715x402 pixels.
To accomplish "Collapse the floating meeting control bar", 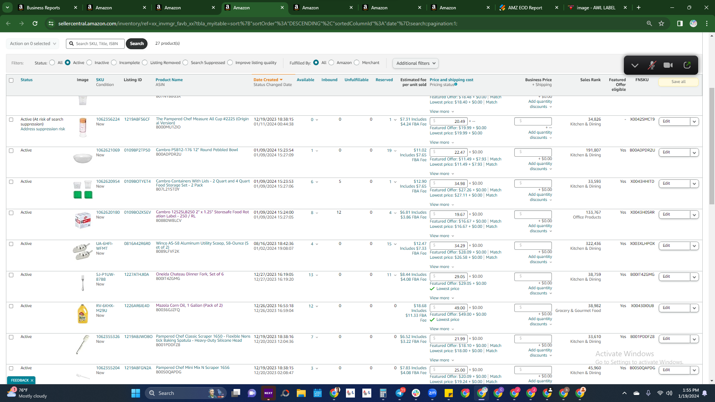I will (635, 66).
